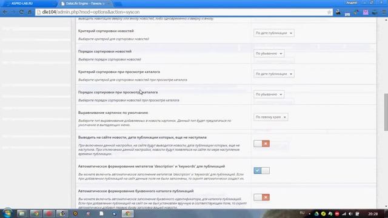This screenshot has height=218, width=388.
Task: Open the dropdown for Порядок сортировки новостей
Action: (x=269, y=53)
